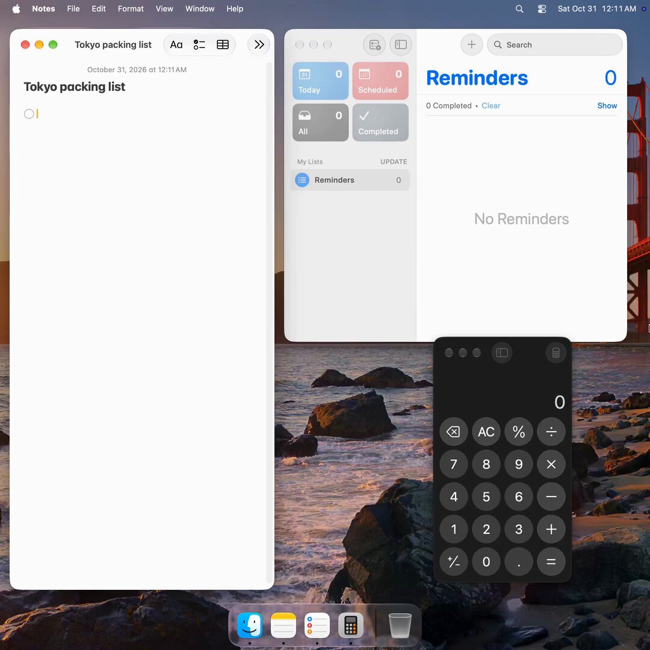Screen dimensions: 650x650
Task: Click the minus key on Calculator
Action: (x=551, y=497)
